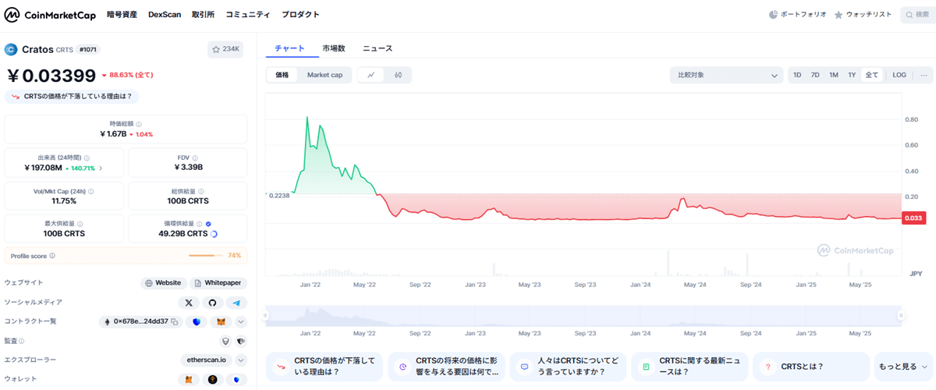936x390 pixels.
Task: Expand explorer list chevron
Action: pos(241,360)
